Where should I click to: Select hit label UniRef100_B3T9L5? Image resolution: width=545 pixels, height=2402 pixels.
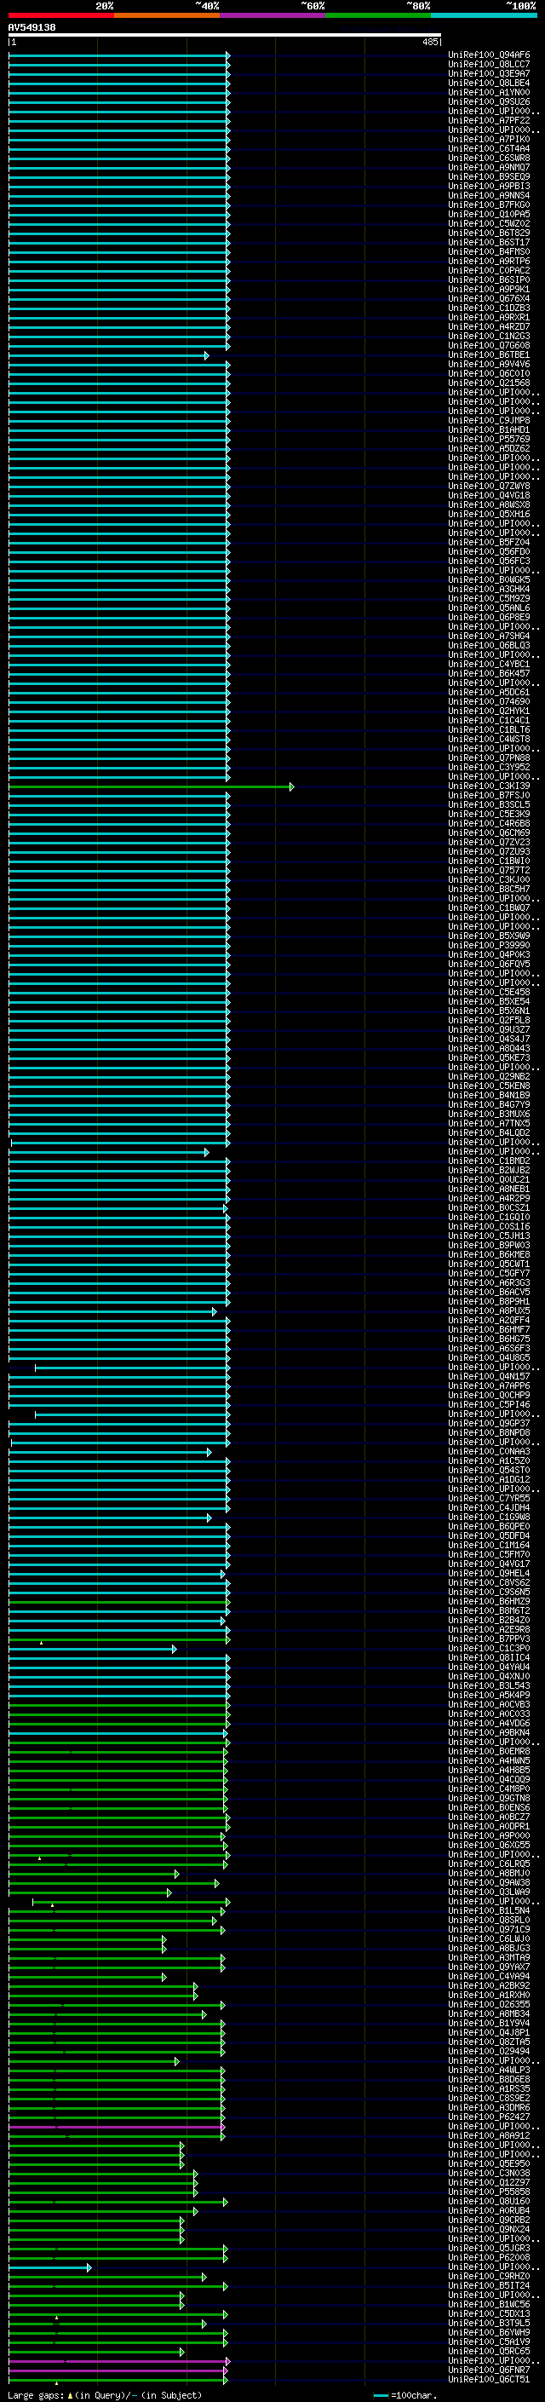click(x=489, y=2323)
